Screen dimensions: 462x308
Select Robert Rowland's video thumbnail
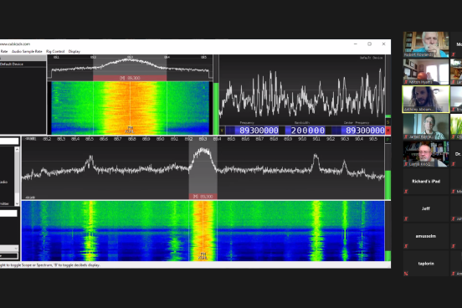(426, 44)
